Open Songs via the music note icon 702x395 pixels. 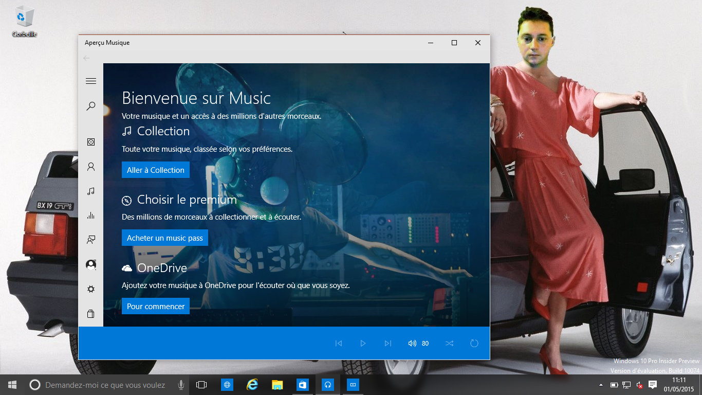click(91, 191)
